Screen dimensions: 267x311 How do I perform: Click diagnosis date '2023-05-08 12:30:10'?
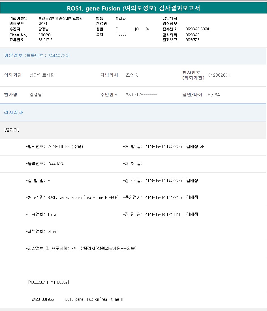(163, 215)
